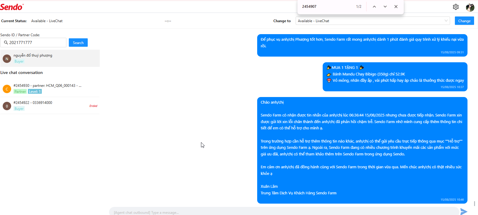Click the brown 0 conversation avatar
This screenshot has width=478, height=215.
[x=7, y=106]
